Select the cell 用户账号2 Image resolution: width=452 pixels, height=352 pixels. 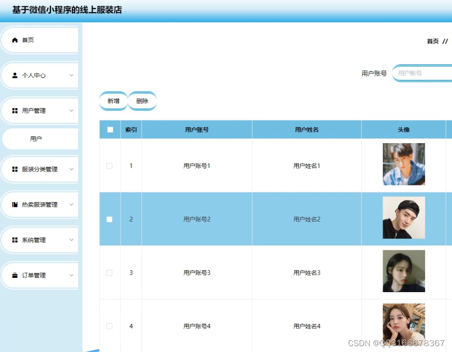[197, 220]
